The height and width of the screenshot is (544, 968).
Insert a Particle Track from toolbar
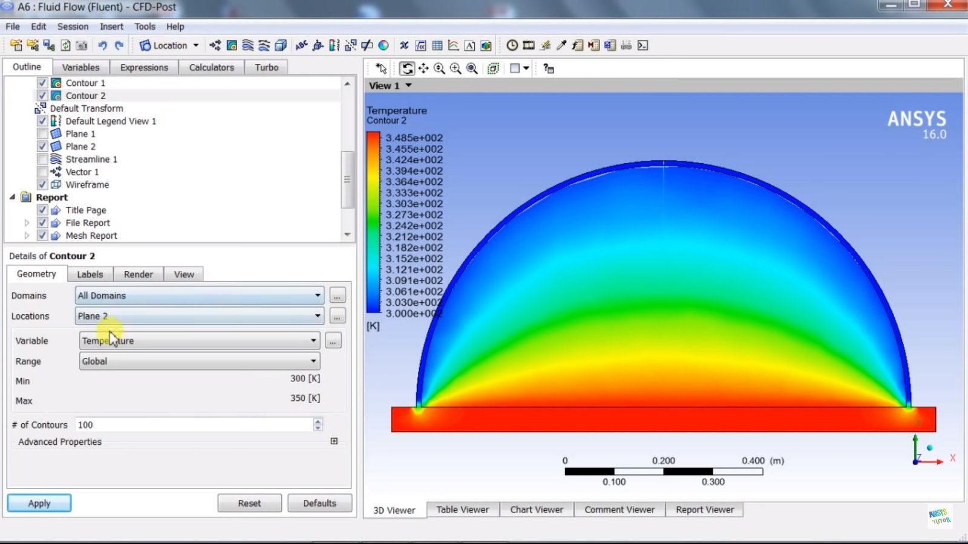tap(264, 45)
